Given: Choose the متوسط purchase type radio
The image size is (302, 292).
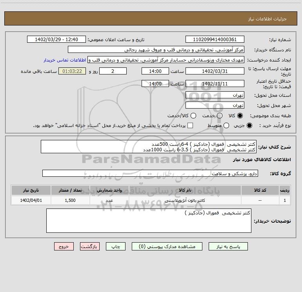Looking at the screenshot, I should [x=226, y=125].
